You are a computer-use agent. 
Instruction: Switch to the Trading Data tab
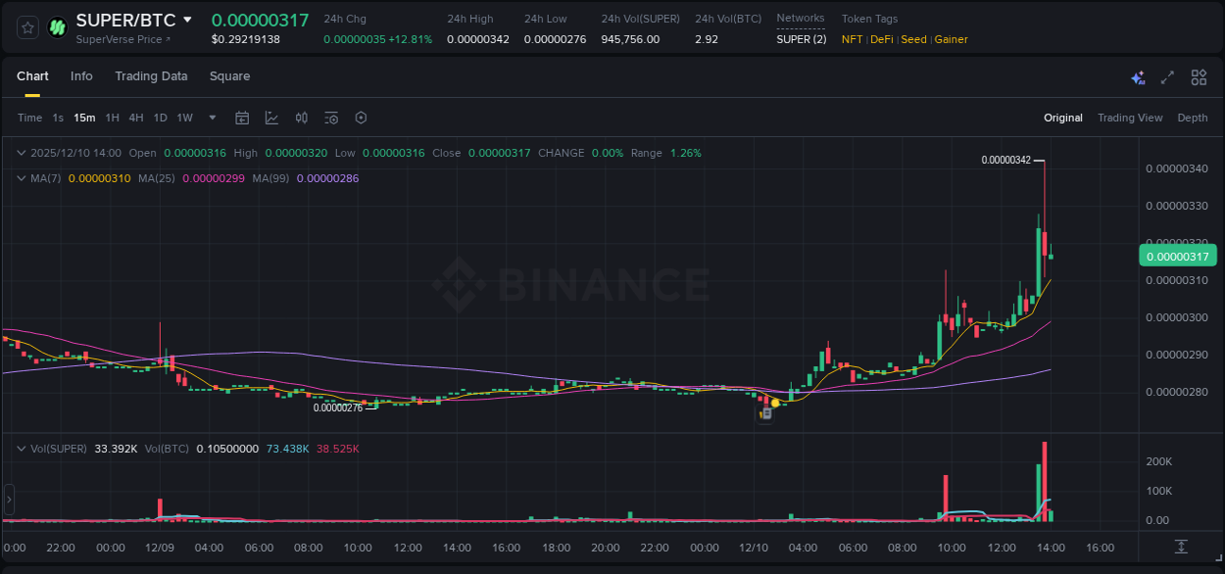pyautogui.click(x=151, y=76)
